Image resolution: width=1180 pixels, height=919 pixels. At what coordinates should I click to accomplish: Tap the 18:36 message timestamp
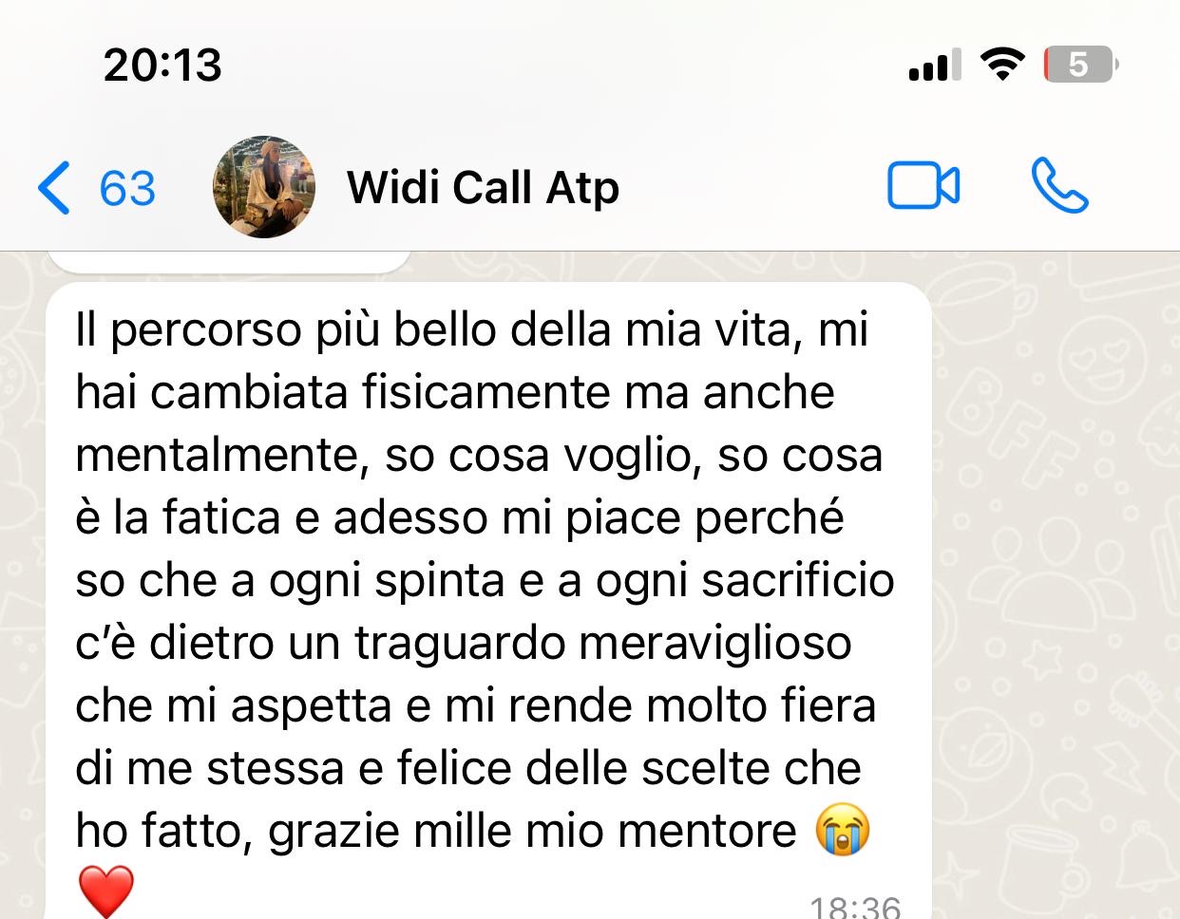pos(855,906)
